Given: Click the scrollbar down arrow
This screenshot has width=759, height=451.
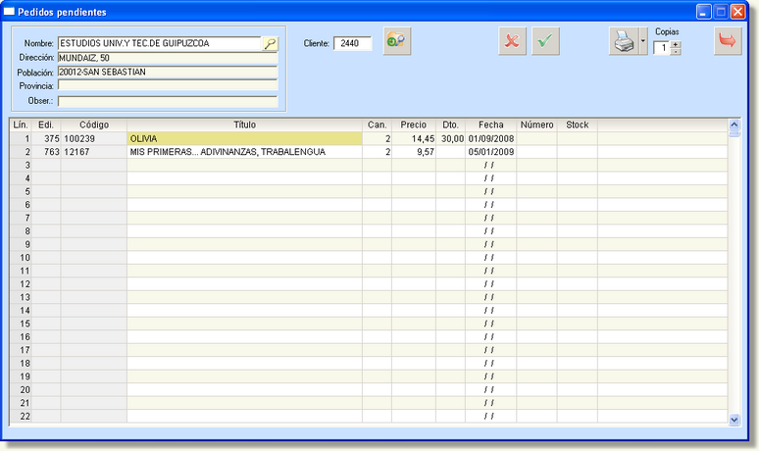Looking at the screenshot, I should (x=734, y=420).
